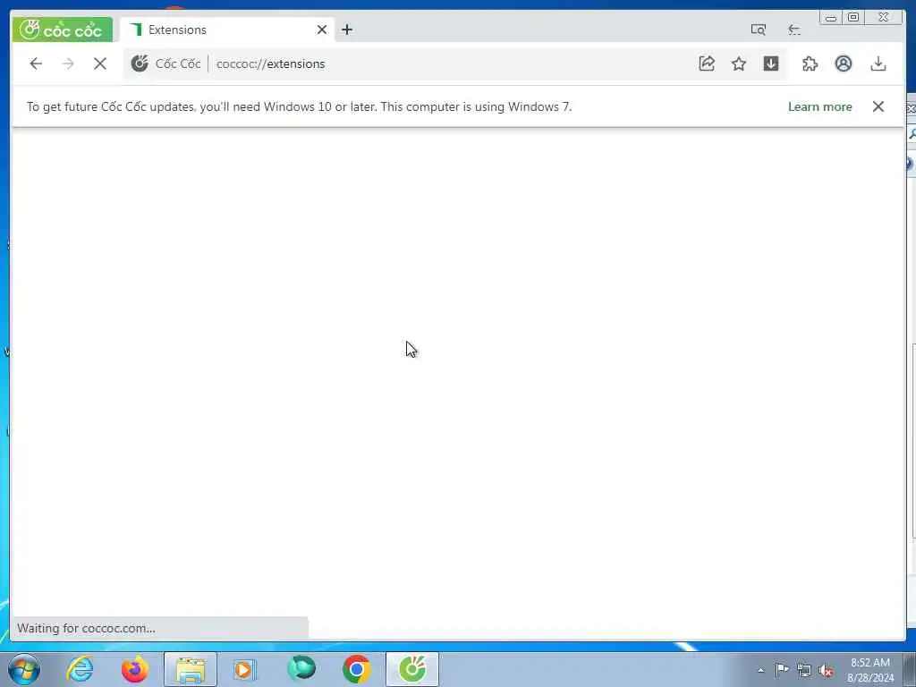Image resolution: width=916 pixels, height=687 pixels.
Task: Open the Windows Start menu
Action: point(24,669)
